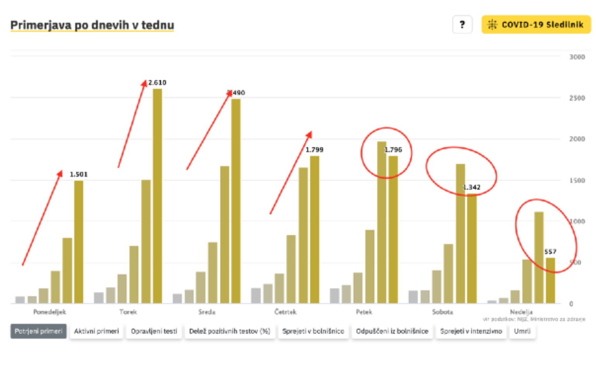This screenshot has height=375, width=596.
Task: Switch to Sprejeti v bolnišnico
Action: (313, 331)
